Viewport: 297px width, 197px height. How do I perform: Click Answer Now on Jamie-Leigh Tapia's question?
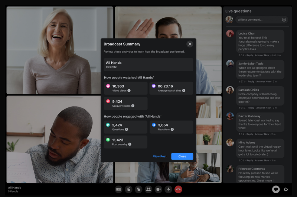click(263, 81)
